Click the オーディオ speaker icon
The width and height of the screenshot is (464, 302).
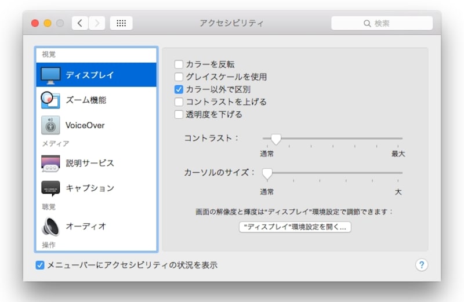click(50, 227)
